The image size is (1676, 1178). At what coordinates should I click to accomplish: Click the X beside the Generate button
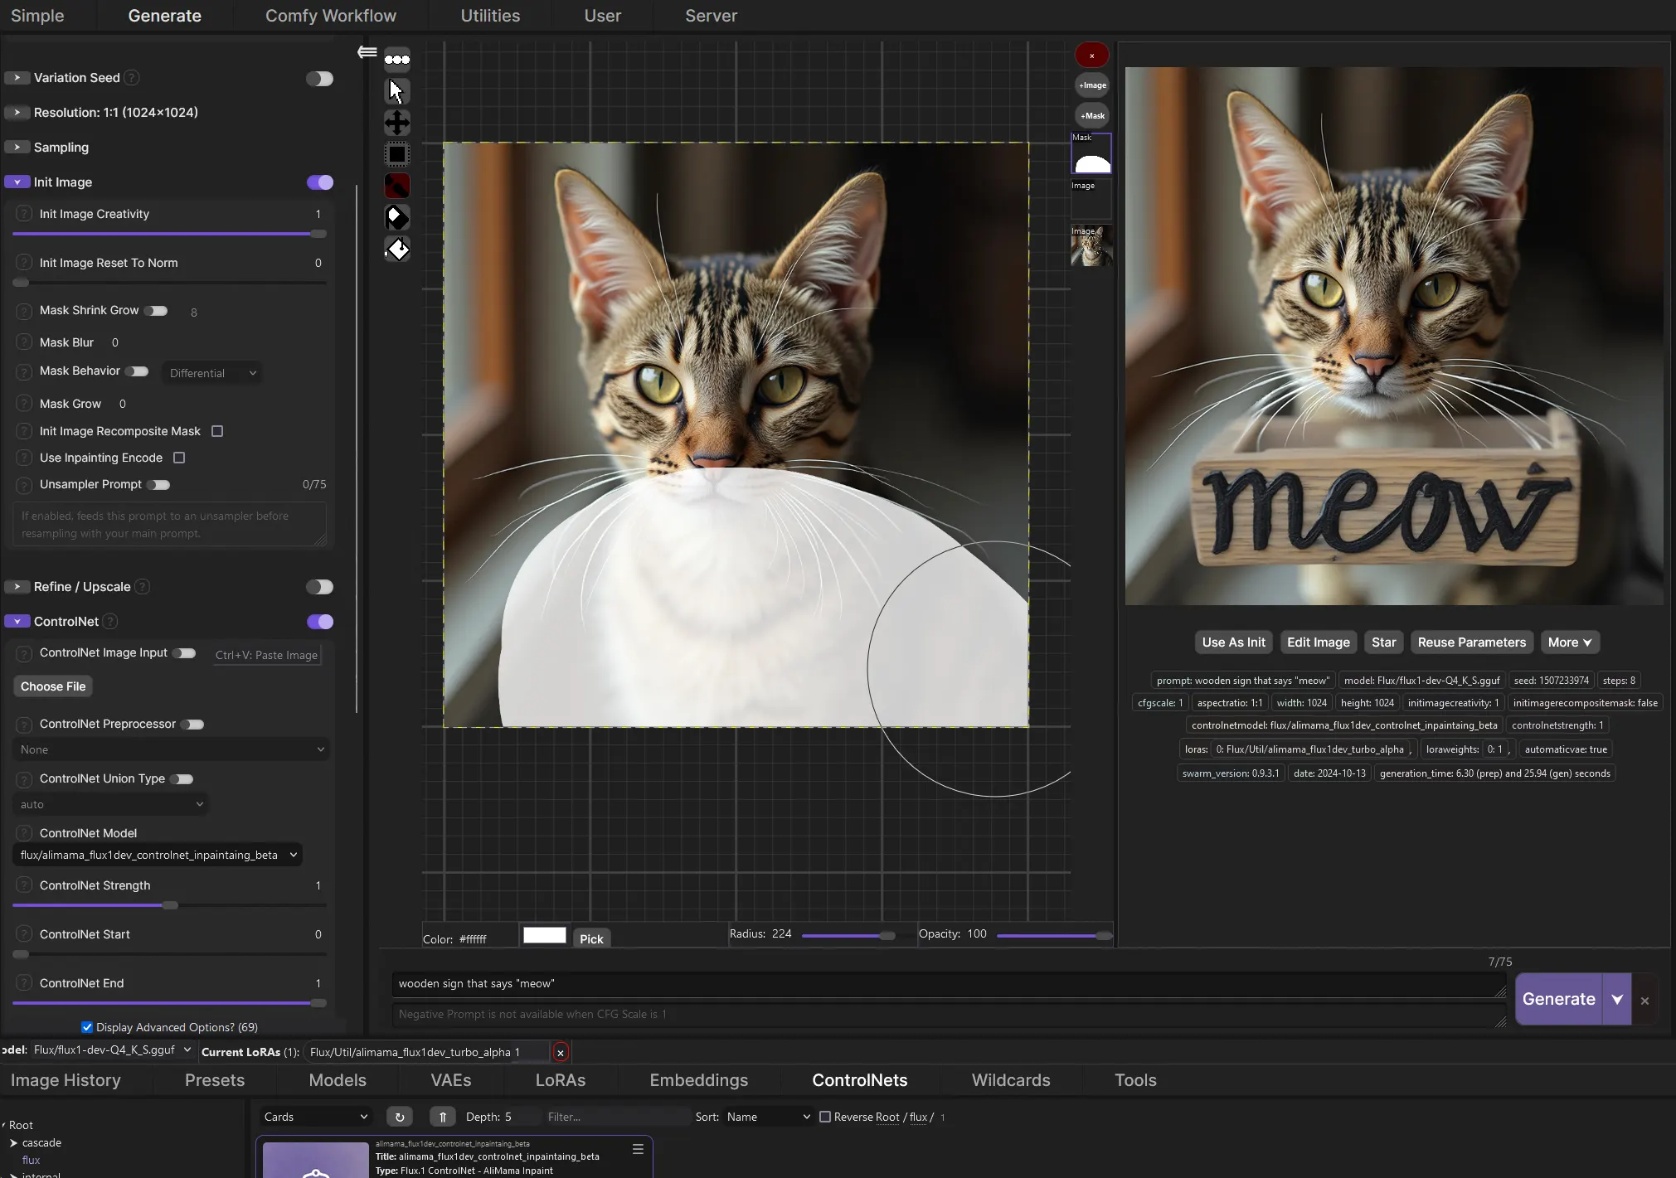[1645, 1001]
